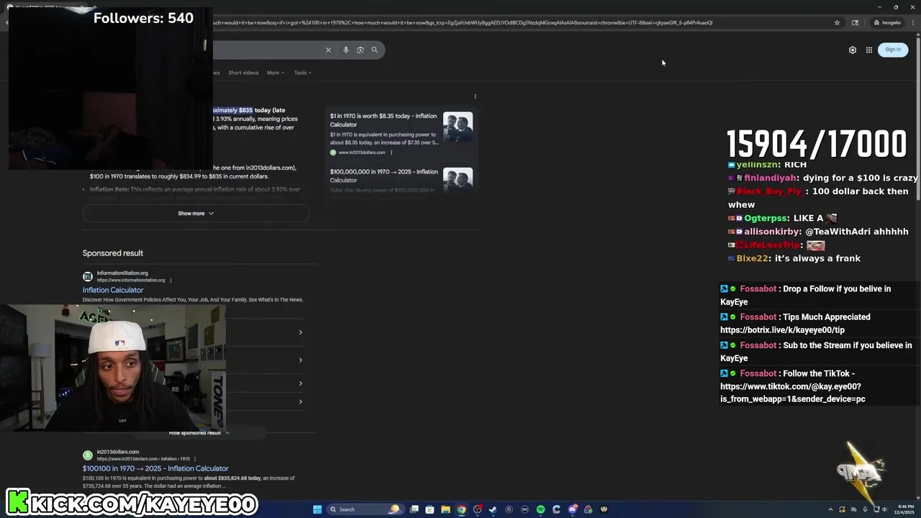Bookmark this page with star icon
921x518 pixels.
(837, 22)
